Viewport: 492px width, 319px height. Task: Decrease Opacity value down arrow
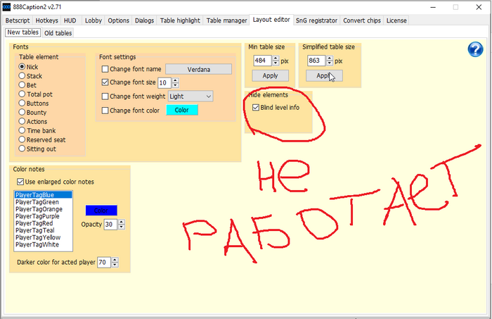click(121, 227)
